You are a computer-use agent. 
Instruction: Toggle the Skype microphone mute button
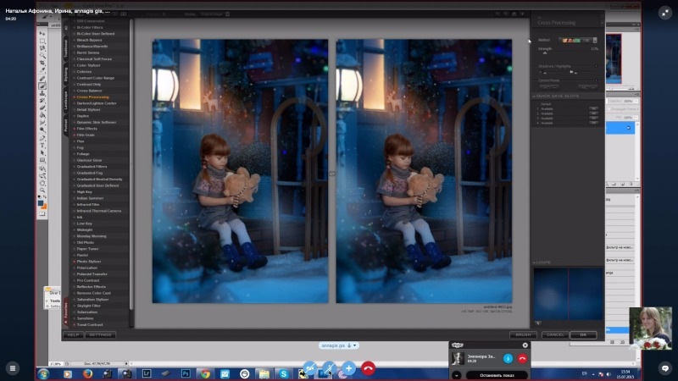click(x=329, y=368)
